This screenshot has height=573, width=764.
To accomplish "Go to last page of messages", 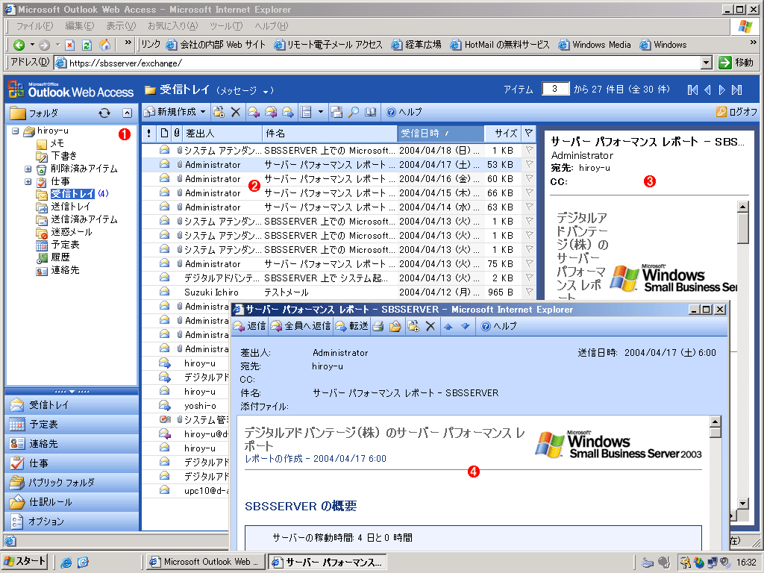I will pyautogui.click(x=737, y=90).
